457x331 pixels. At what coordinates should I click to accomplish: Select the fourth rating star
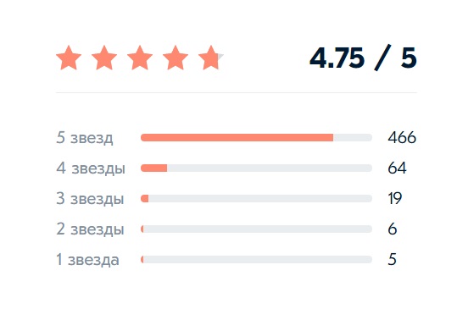[176, 58]
